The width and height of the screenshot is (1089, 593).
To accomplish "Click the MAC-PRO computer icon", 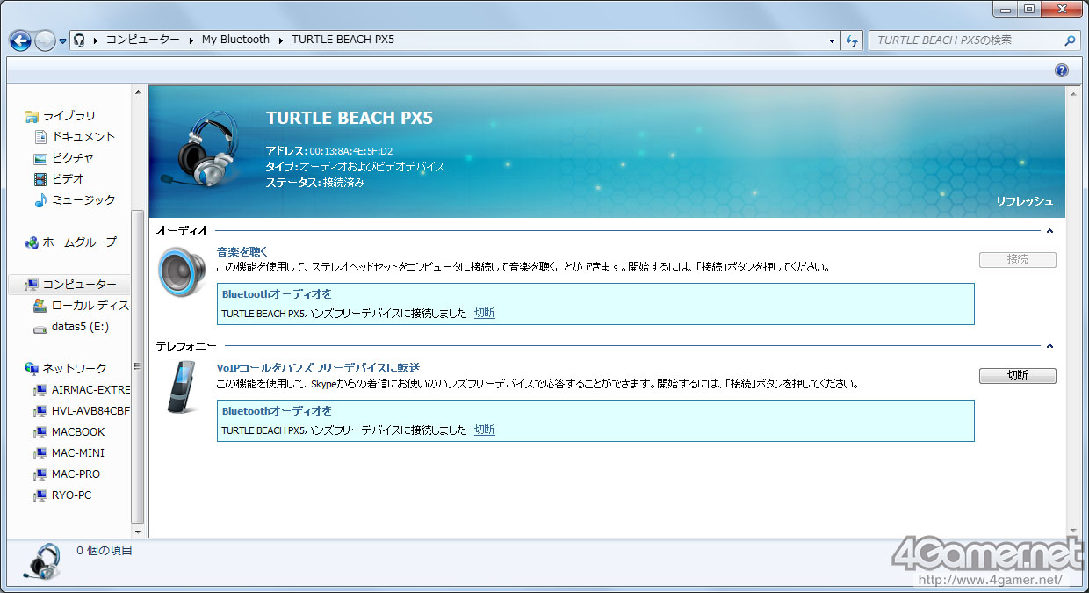I will (40, 474).
